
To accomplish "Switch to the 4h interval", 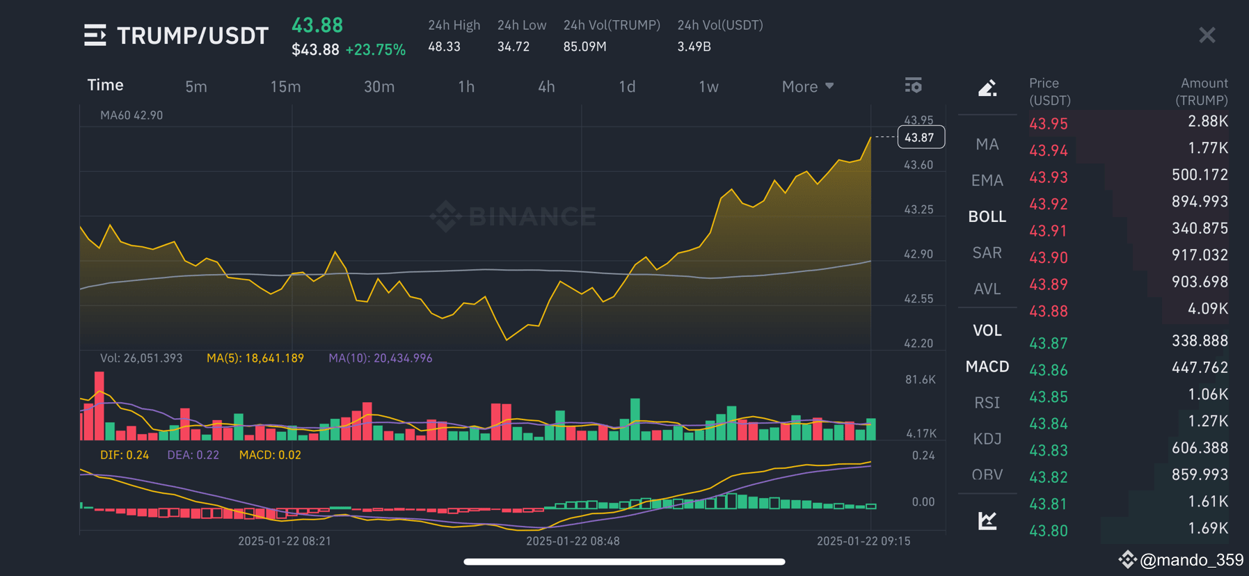I will point(546,87).
